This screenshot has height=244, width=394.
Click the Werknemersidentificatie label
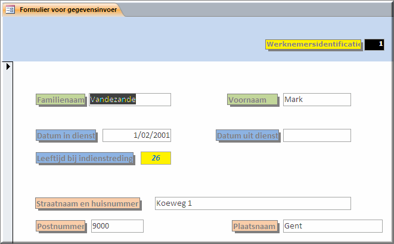[x=314, y=45]
